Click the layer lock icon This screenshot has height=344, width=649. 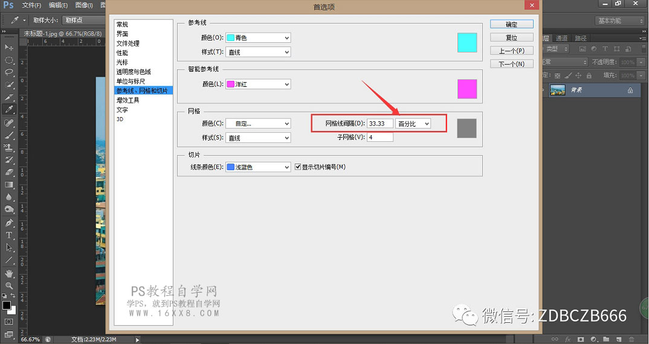(630, 90)
